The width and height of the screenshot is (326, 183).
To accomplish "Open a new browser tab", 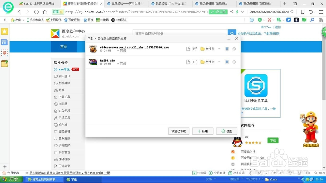I will tap(284, 4).
